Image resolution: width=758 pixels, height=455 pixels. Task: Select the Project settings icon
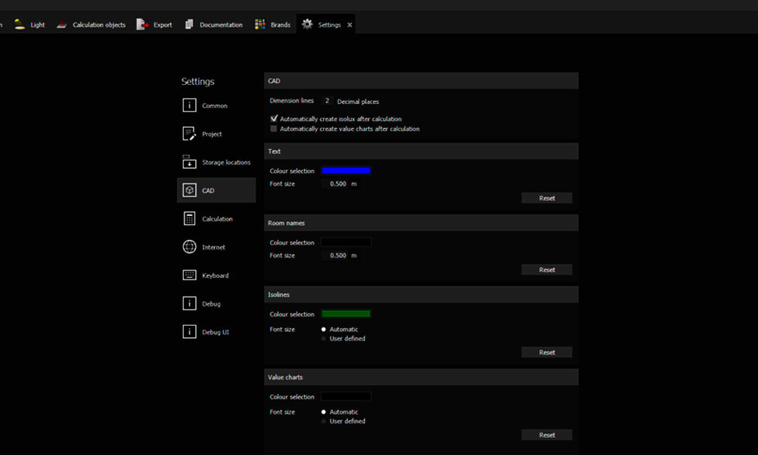tap(189, 134)
